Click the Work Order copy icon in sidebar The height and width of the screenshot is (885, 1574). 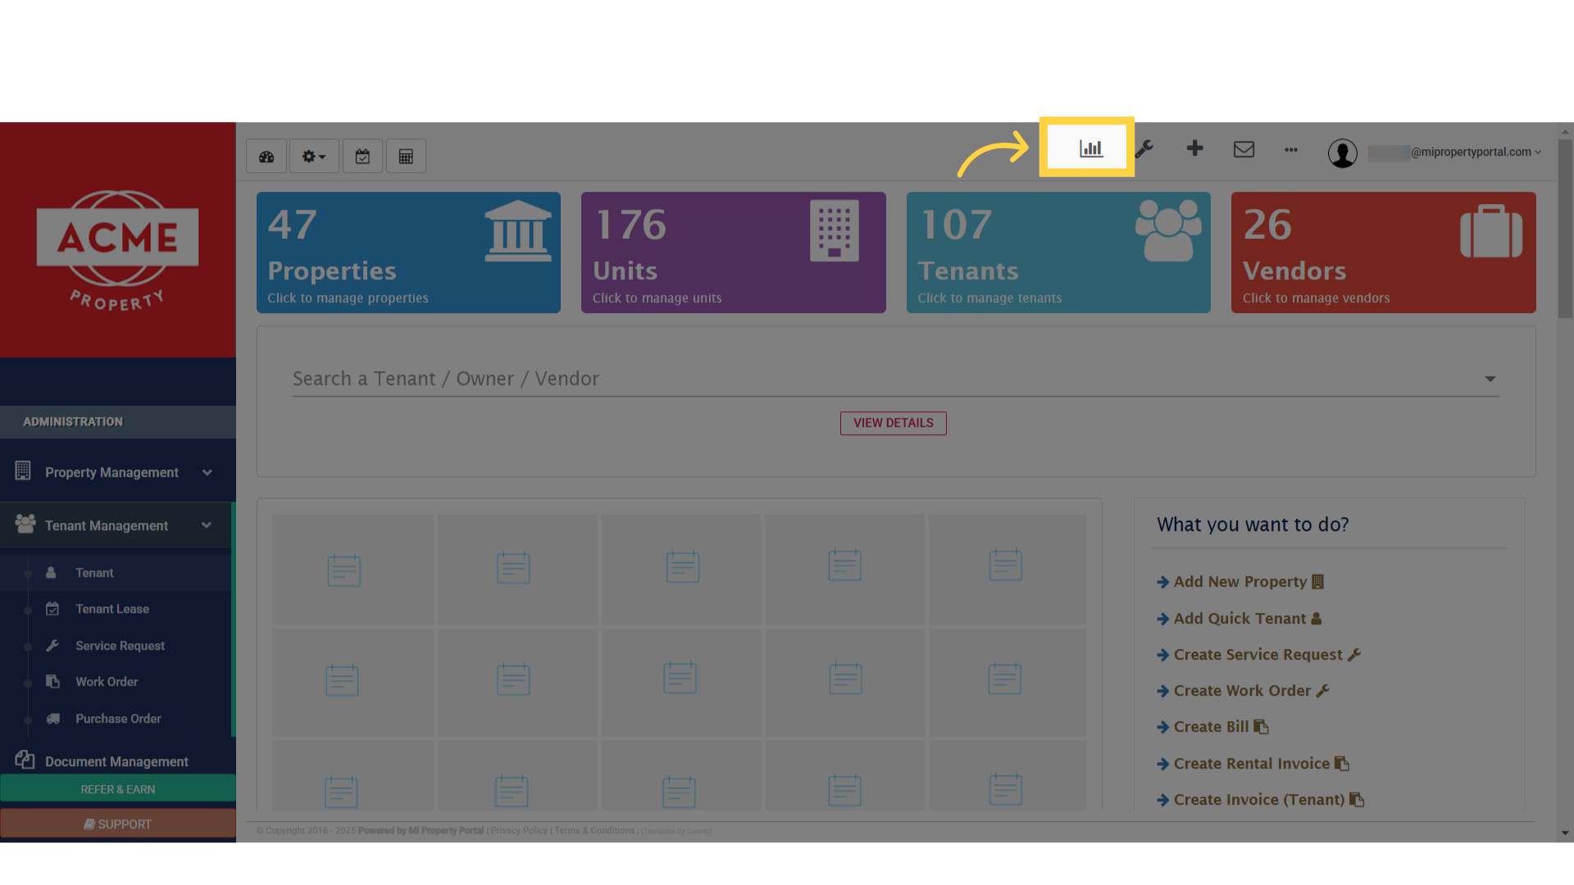tap(52, 682)
